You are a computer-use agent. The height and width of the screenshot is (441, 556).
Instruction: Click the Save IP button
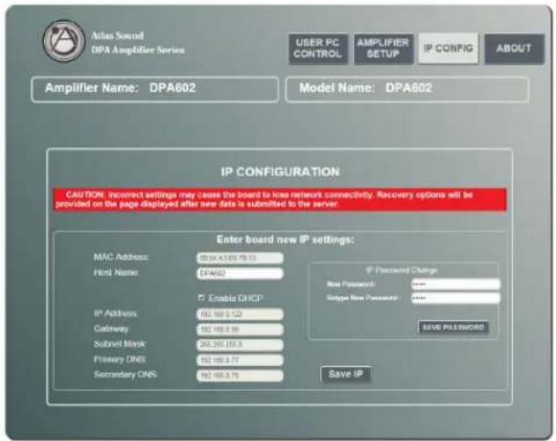(x=345, y=374)
